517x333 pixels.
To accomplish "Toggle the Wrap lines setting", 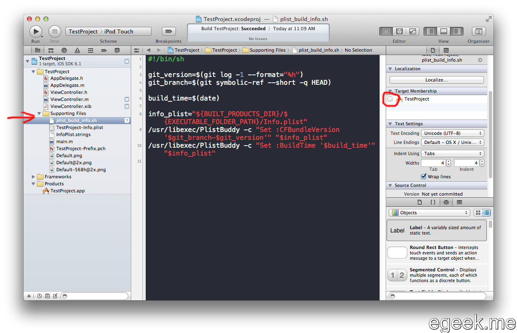I will pos(423,176).
